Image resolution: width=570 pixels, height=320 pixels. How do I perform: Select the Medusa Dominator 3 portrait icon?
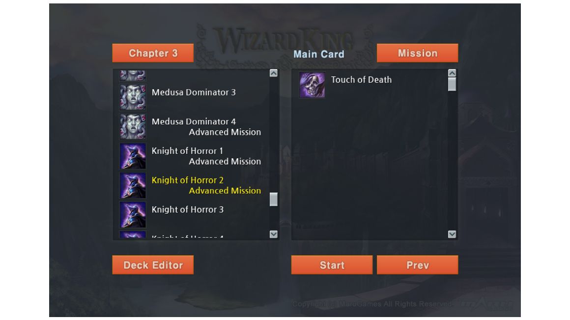click(x=133, y=97)
